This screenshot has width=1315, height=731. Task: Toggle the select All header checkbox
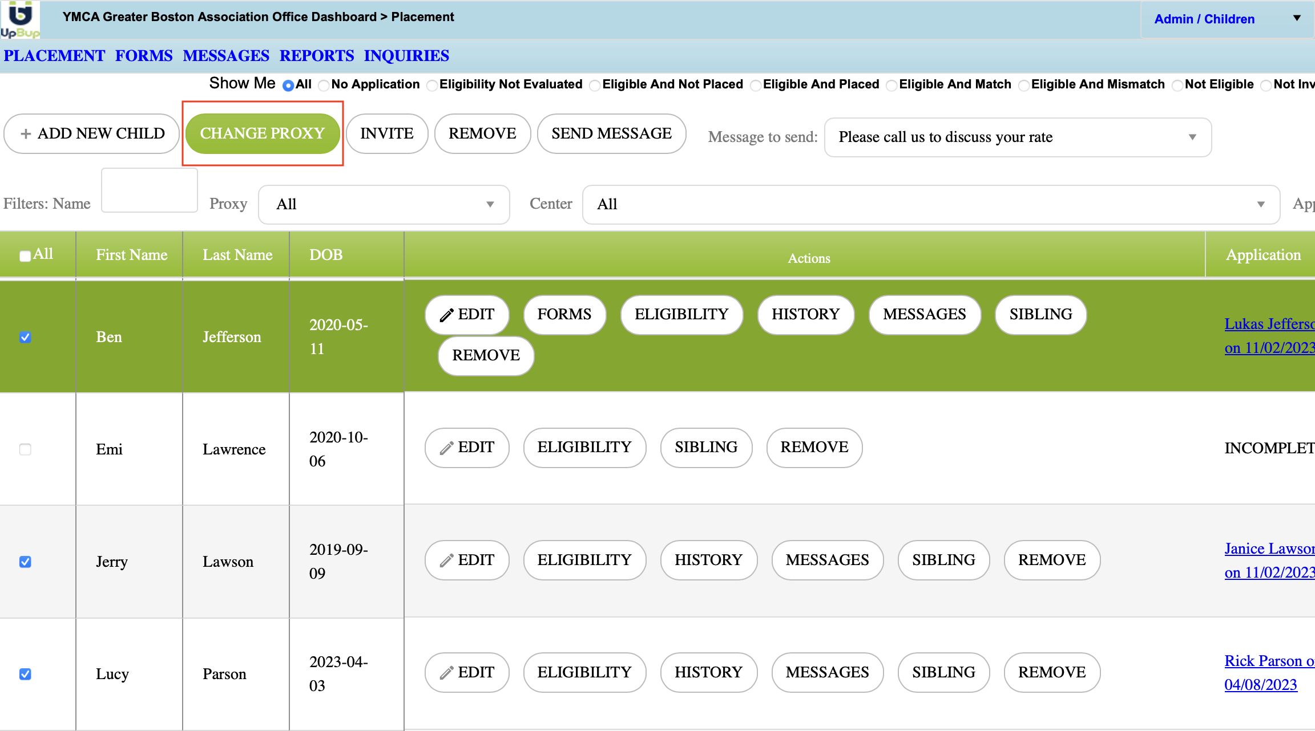click(x=25, y=256)
